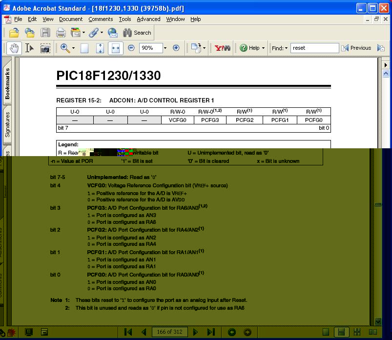
Task: Switch to Single Page layout
Action: coord(326,332)
